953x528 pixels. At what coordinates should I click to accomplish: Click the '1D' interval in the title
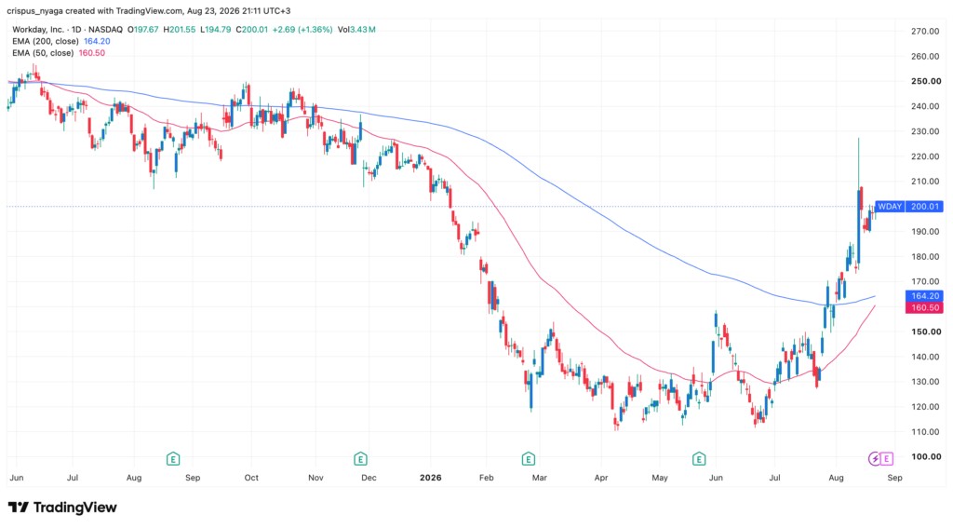pos(77,29)
